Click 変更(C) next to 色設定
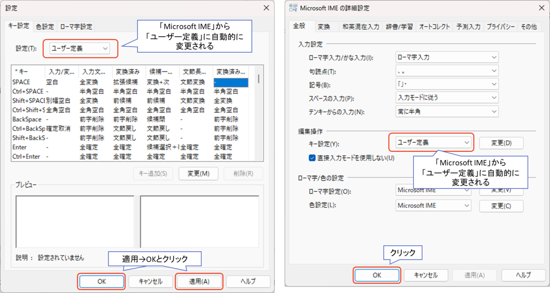Viewport: 550px width, 293px height. [501, 205]
